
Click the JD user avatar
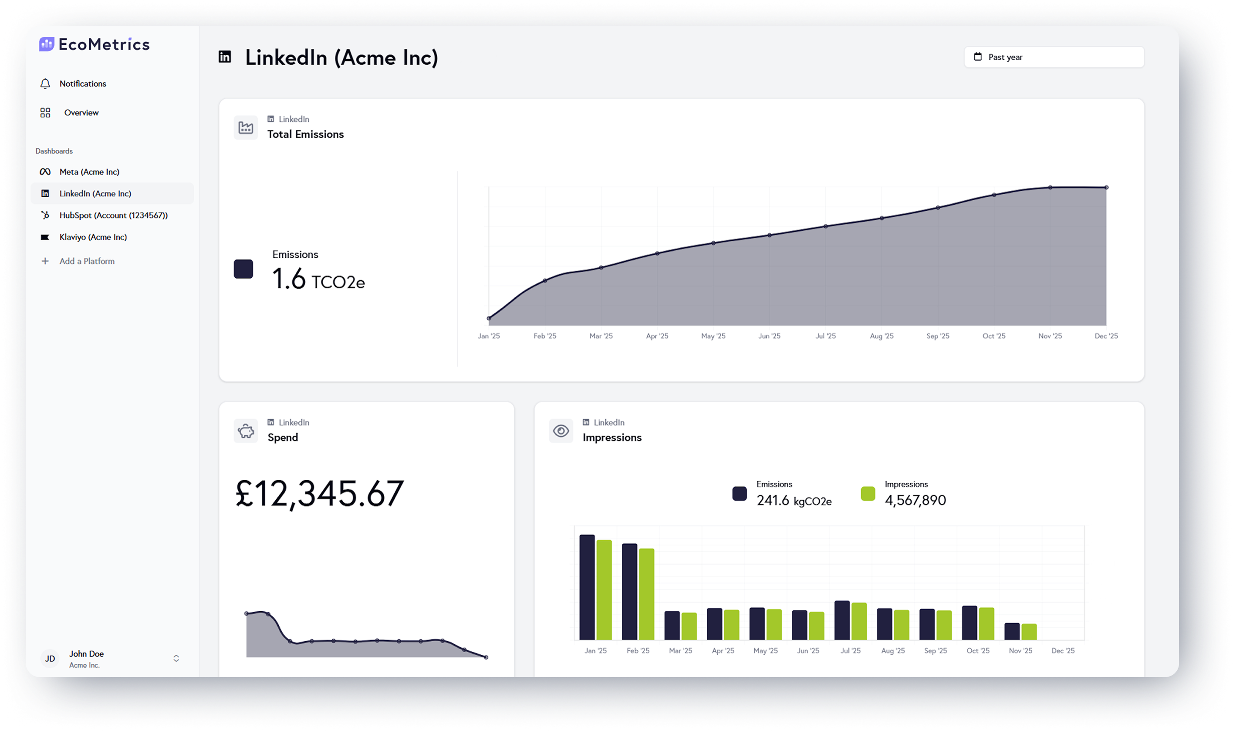[x=50, y=659]
